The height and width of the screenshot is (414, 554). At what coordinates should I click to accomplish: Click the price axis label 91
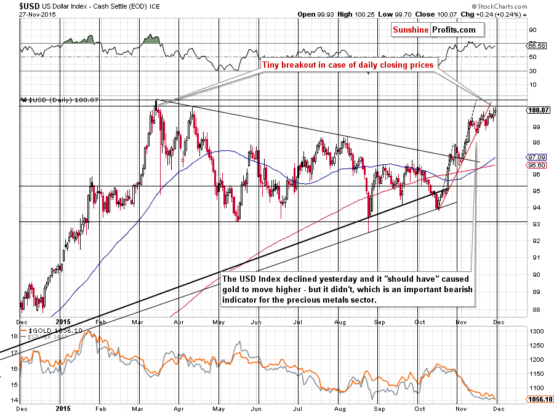click(536, 257)
